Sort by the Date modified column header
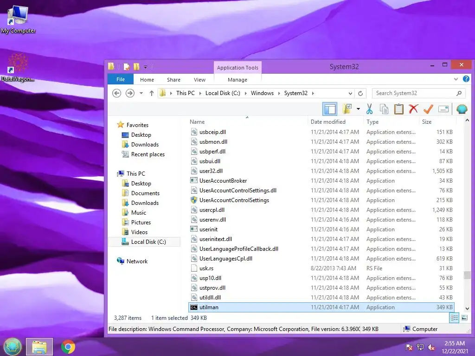Screen dimensions: 475x356 pyautogui.click(x=328, y=122)
